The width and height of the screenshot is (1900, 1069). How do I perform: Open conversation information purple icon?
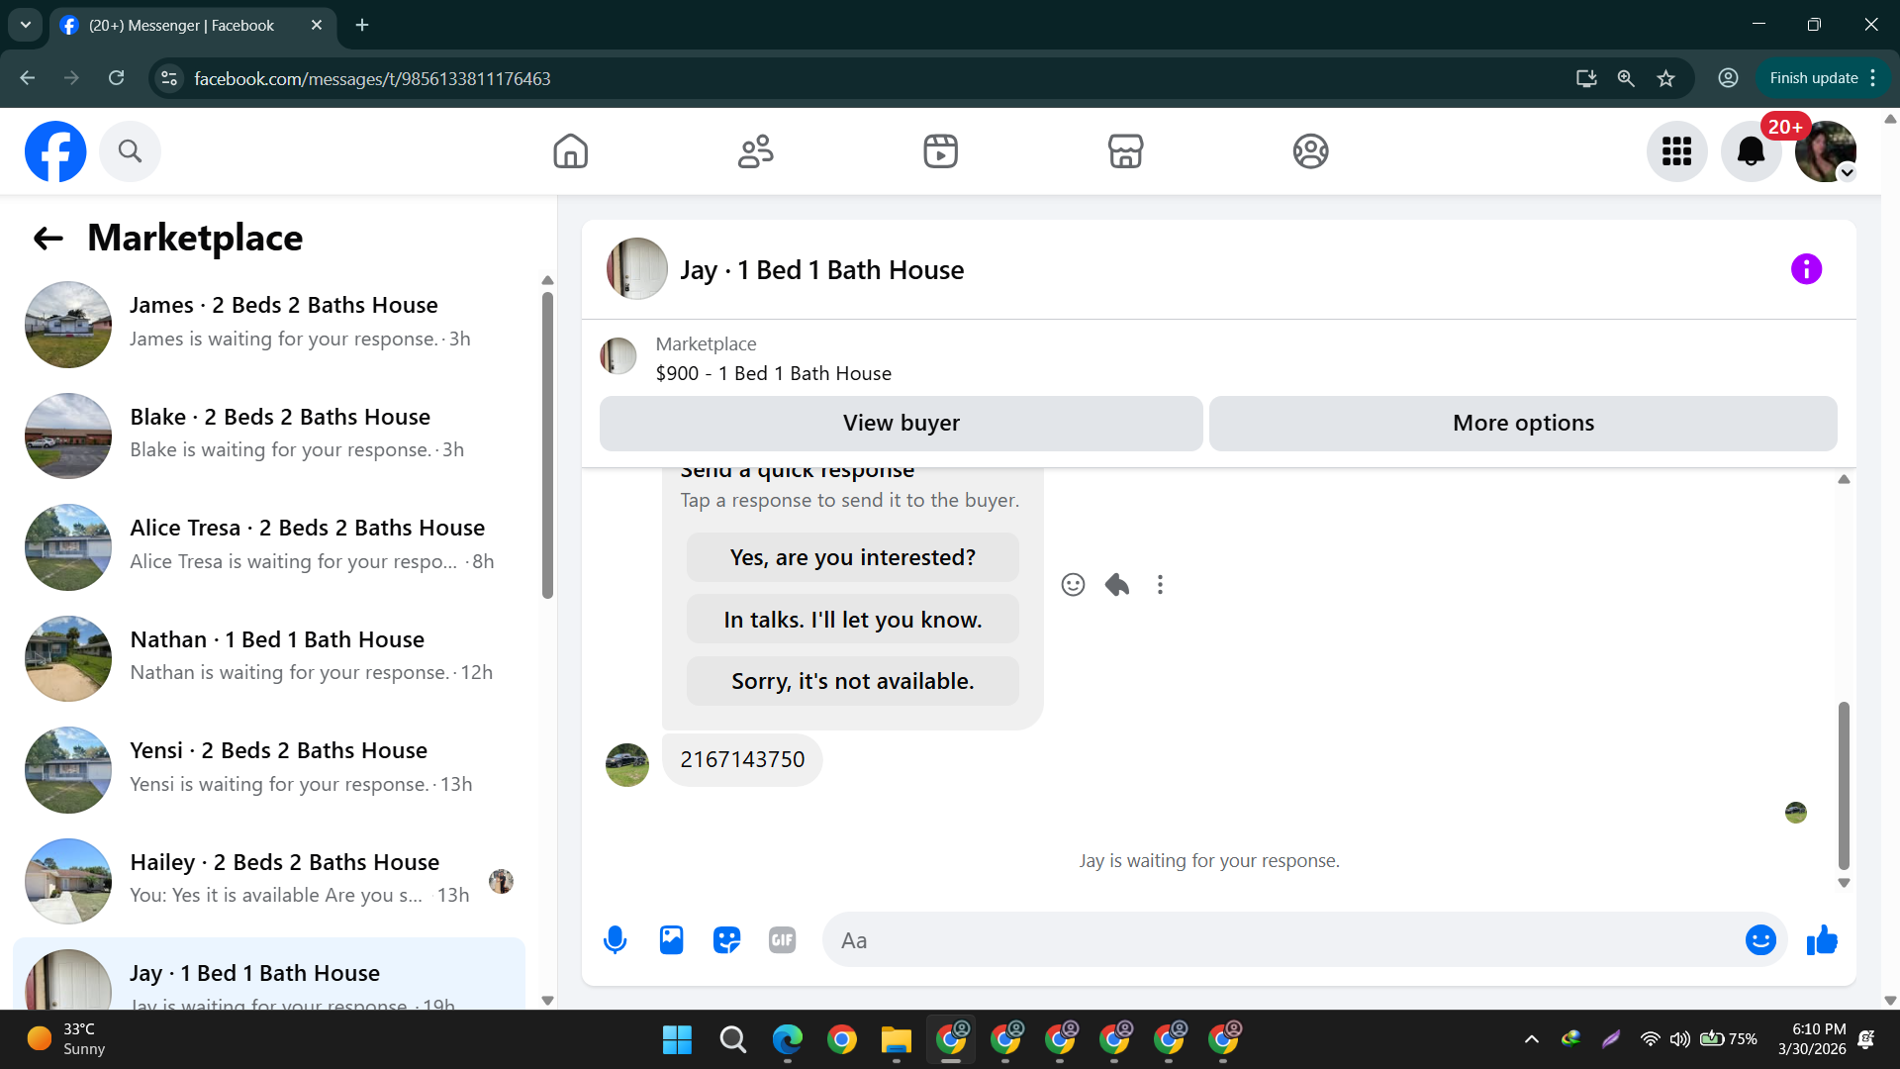tap(1806, 269)
